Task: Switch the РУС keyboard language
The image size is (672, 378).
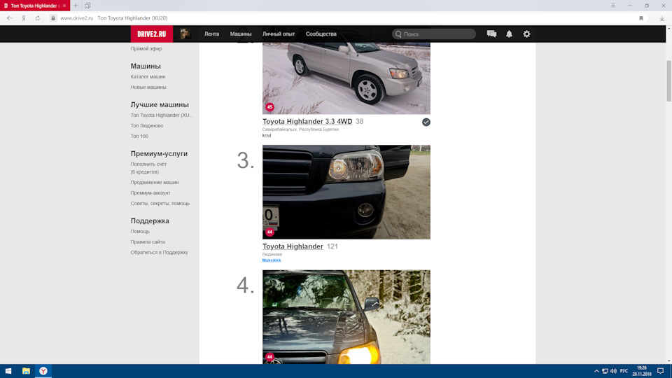Action: tap(624, 371)
